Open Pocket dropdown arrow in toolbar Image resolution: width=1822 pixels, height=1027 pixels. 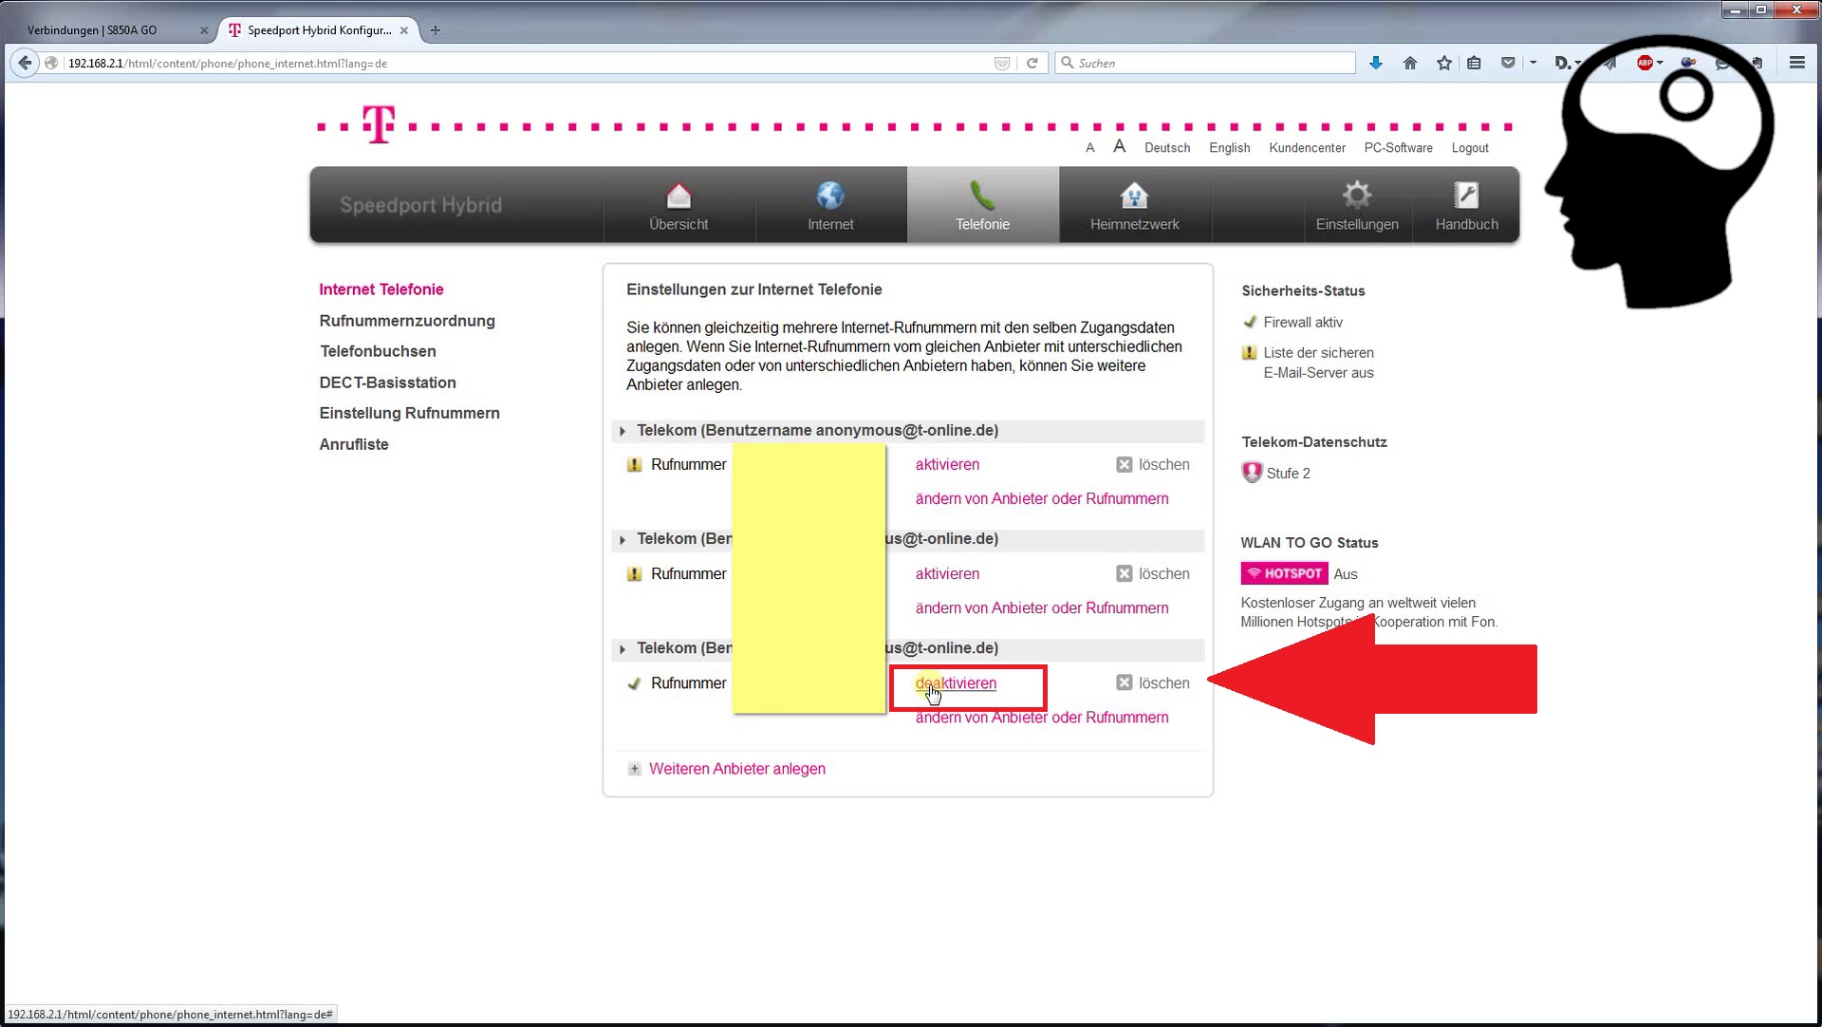[1534, 63]
